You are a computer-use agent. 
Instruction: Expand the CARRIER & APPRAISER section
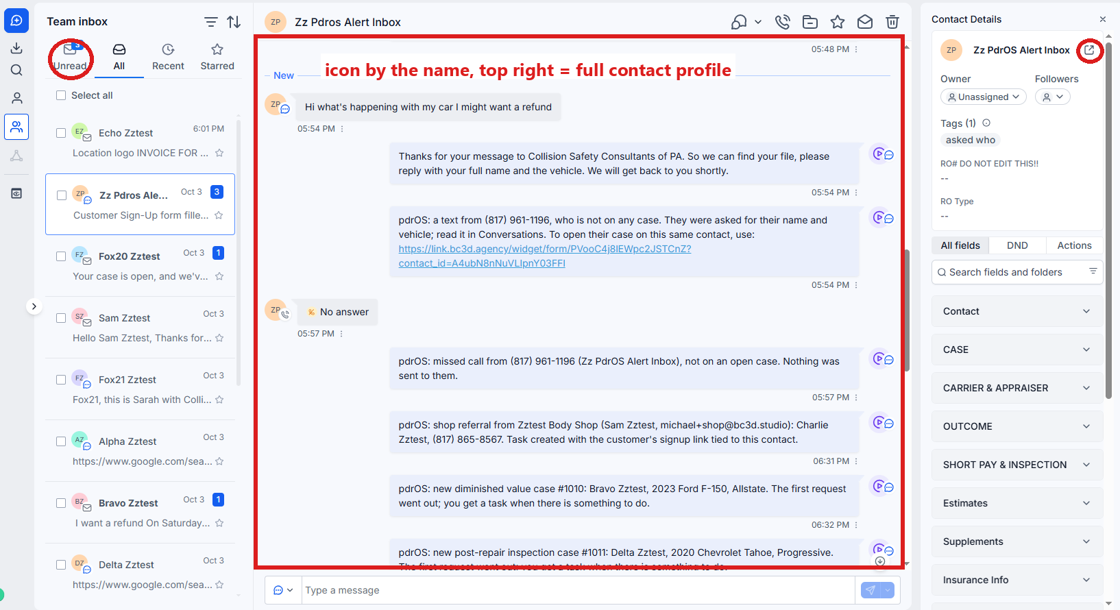1017,388
